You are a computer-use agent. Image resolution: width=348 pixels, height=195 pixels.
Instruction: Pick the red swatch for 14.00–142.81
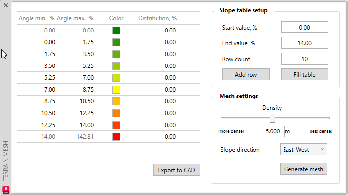click(x=116, y=137)
